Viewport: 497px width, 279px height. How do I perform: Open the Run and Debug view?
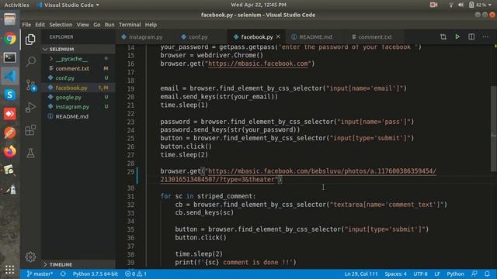click(x=30, y=108)
